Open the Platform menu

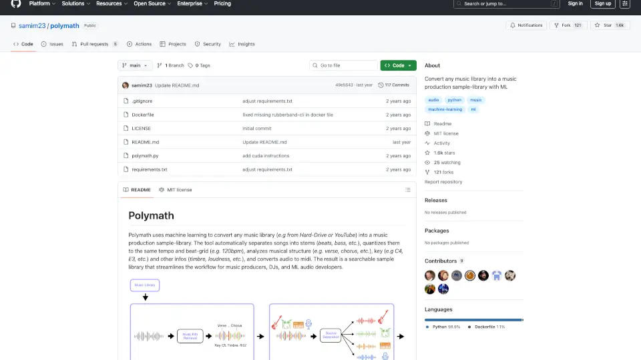(x=42, y=4)
